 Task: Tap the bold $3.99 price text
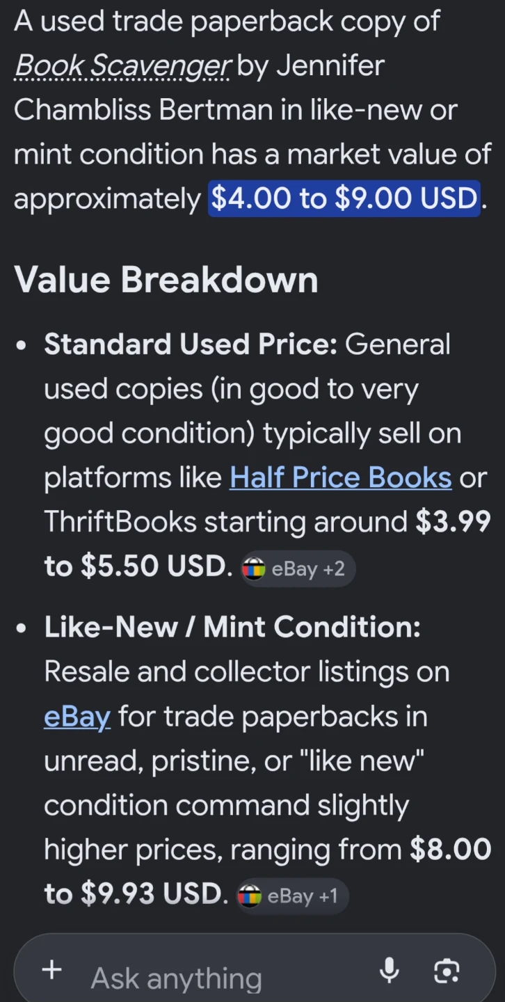453,522
